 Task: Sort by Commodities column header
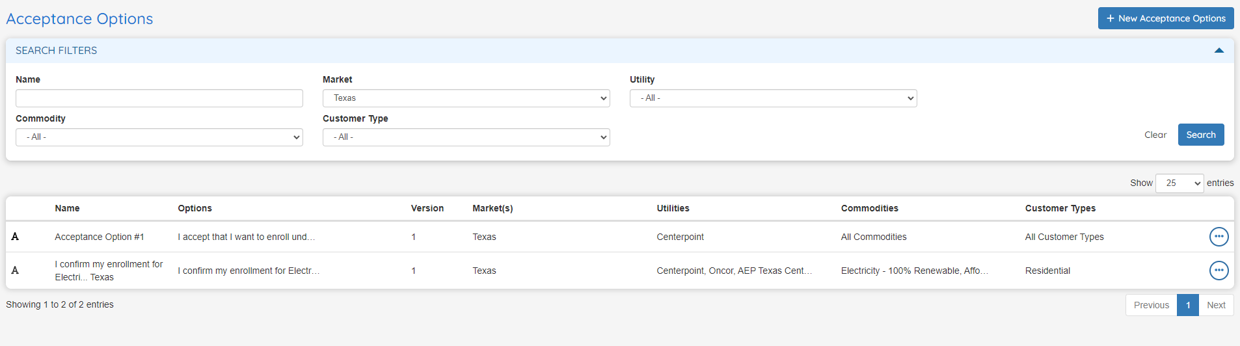(x=869, y=208)
